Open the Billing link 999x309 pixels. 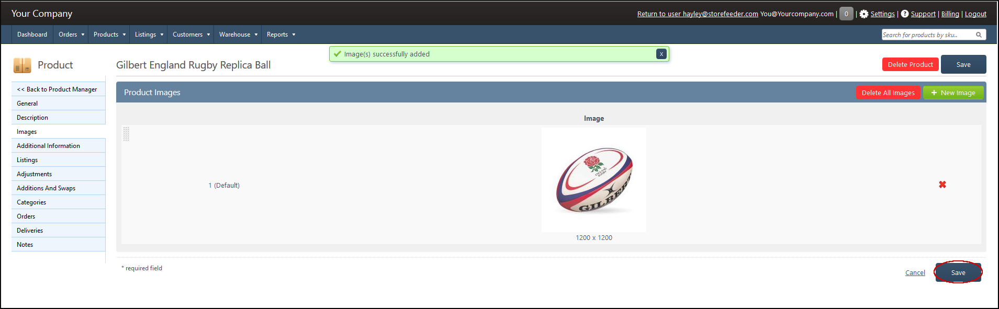(x=950, y=14)
